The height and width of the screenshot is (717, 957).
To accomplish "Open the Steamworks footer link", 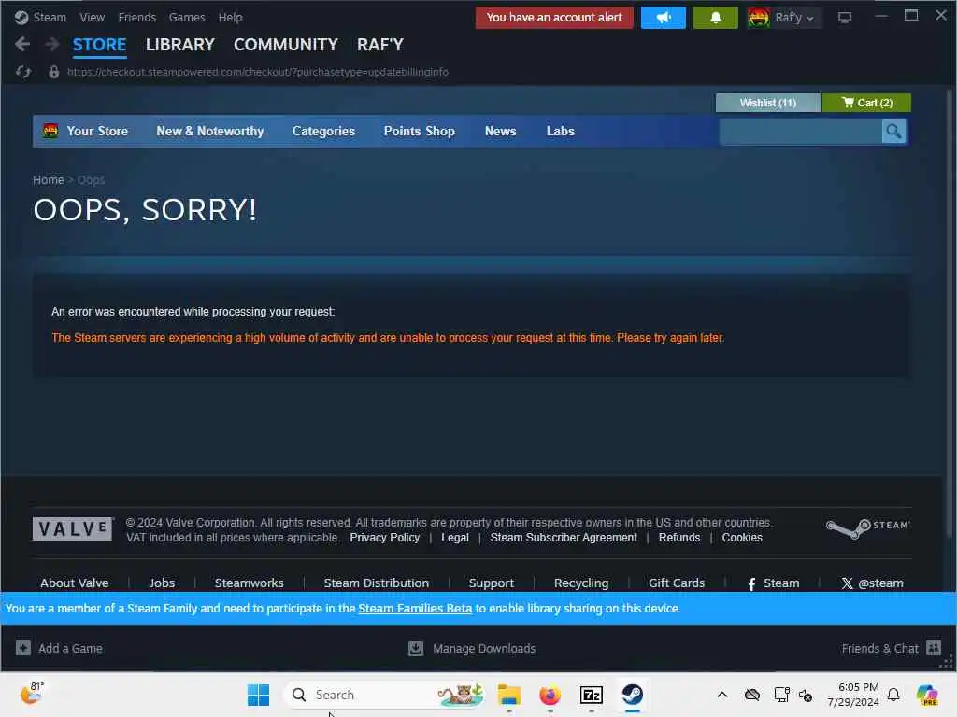I will (249, 583).
